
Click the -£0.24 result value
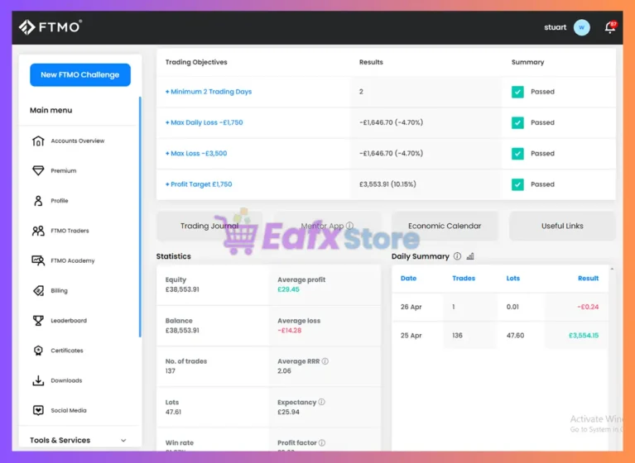(588, 307)
